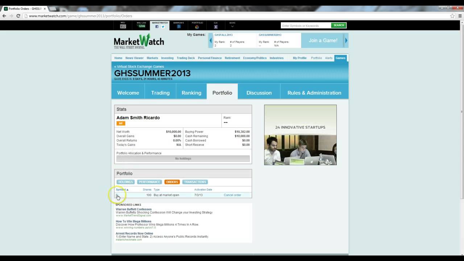This screenshot has width=464, height=261.
Task: Click the Shares column header
Action: [x=147, y=190]
